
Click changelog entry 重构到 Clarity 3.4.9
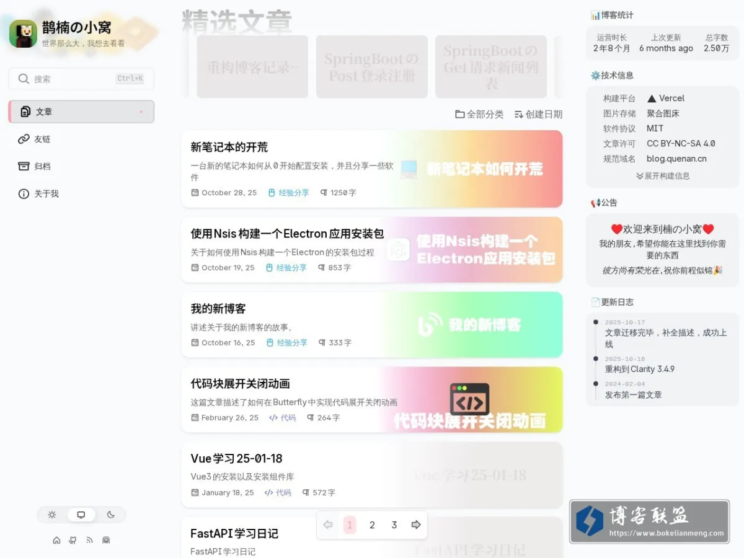point(640,369)
